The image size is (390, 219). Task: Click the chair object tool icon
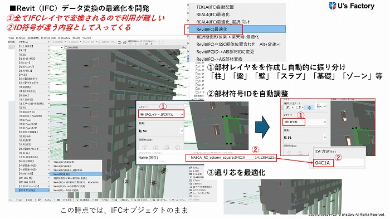coord(319,107)
